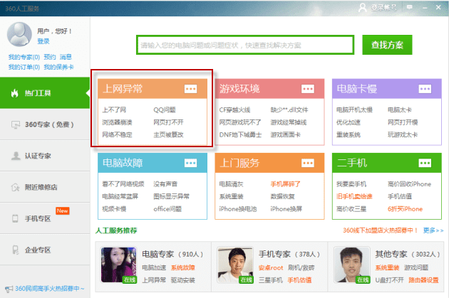449x298 pixels.
Task: Click the repair shop icon beside 附近维修店
Action: 16,187
